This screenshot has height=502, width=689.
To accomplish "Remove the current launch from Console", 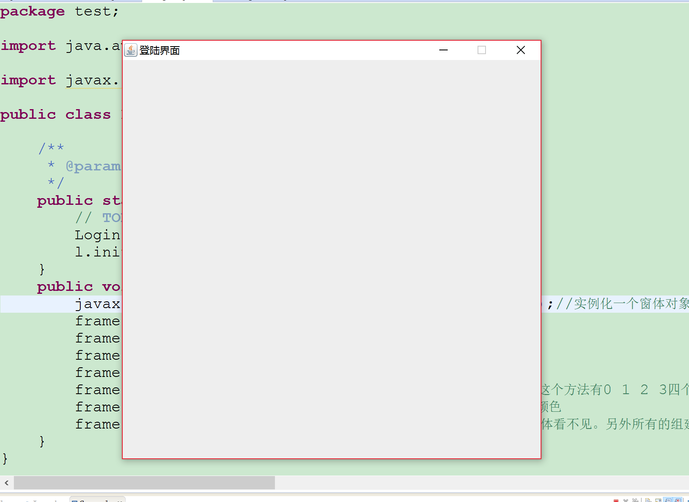I will point(626,500).
